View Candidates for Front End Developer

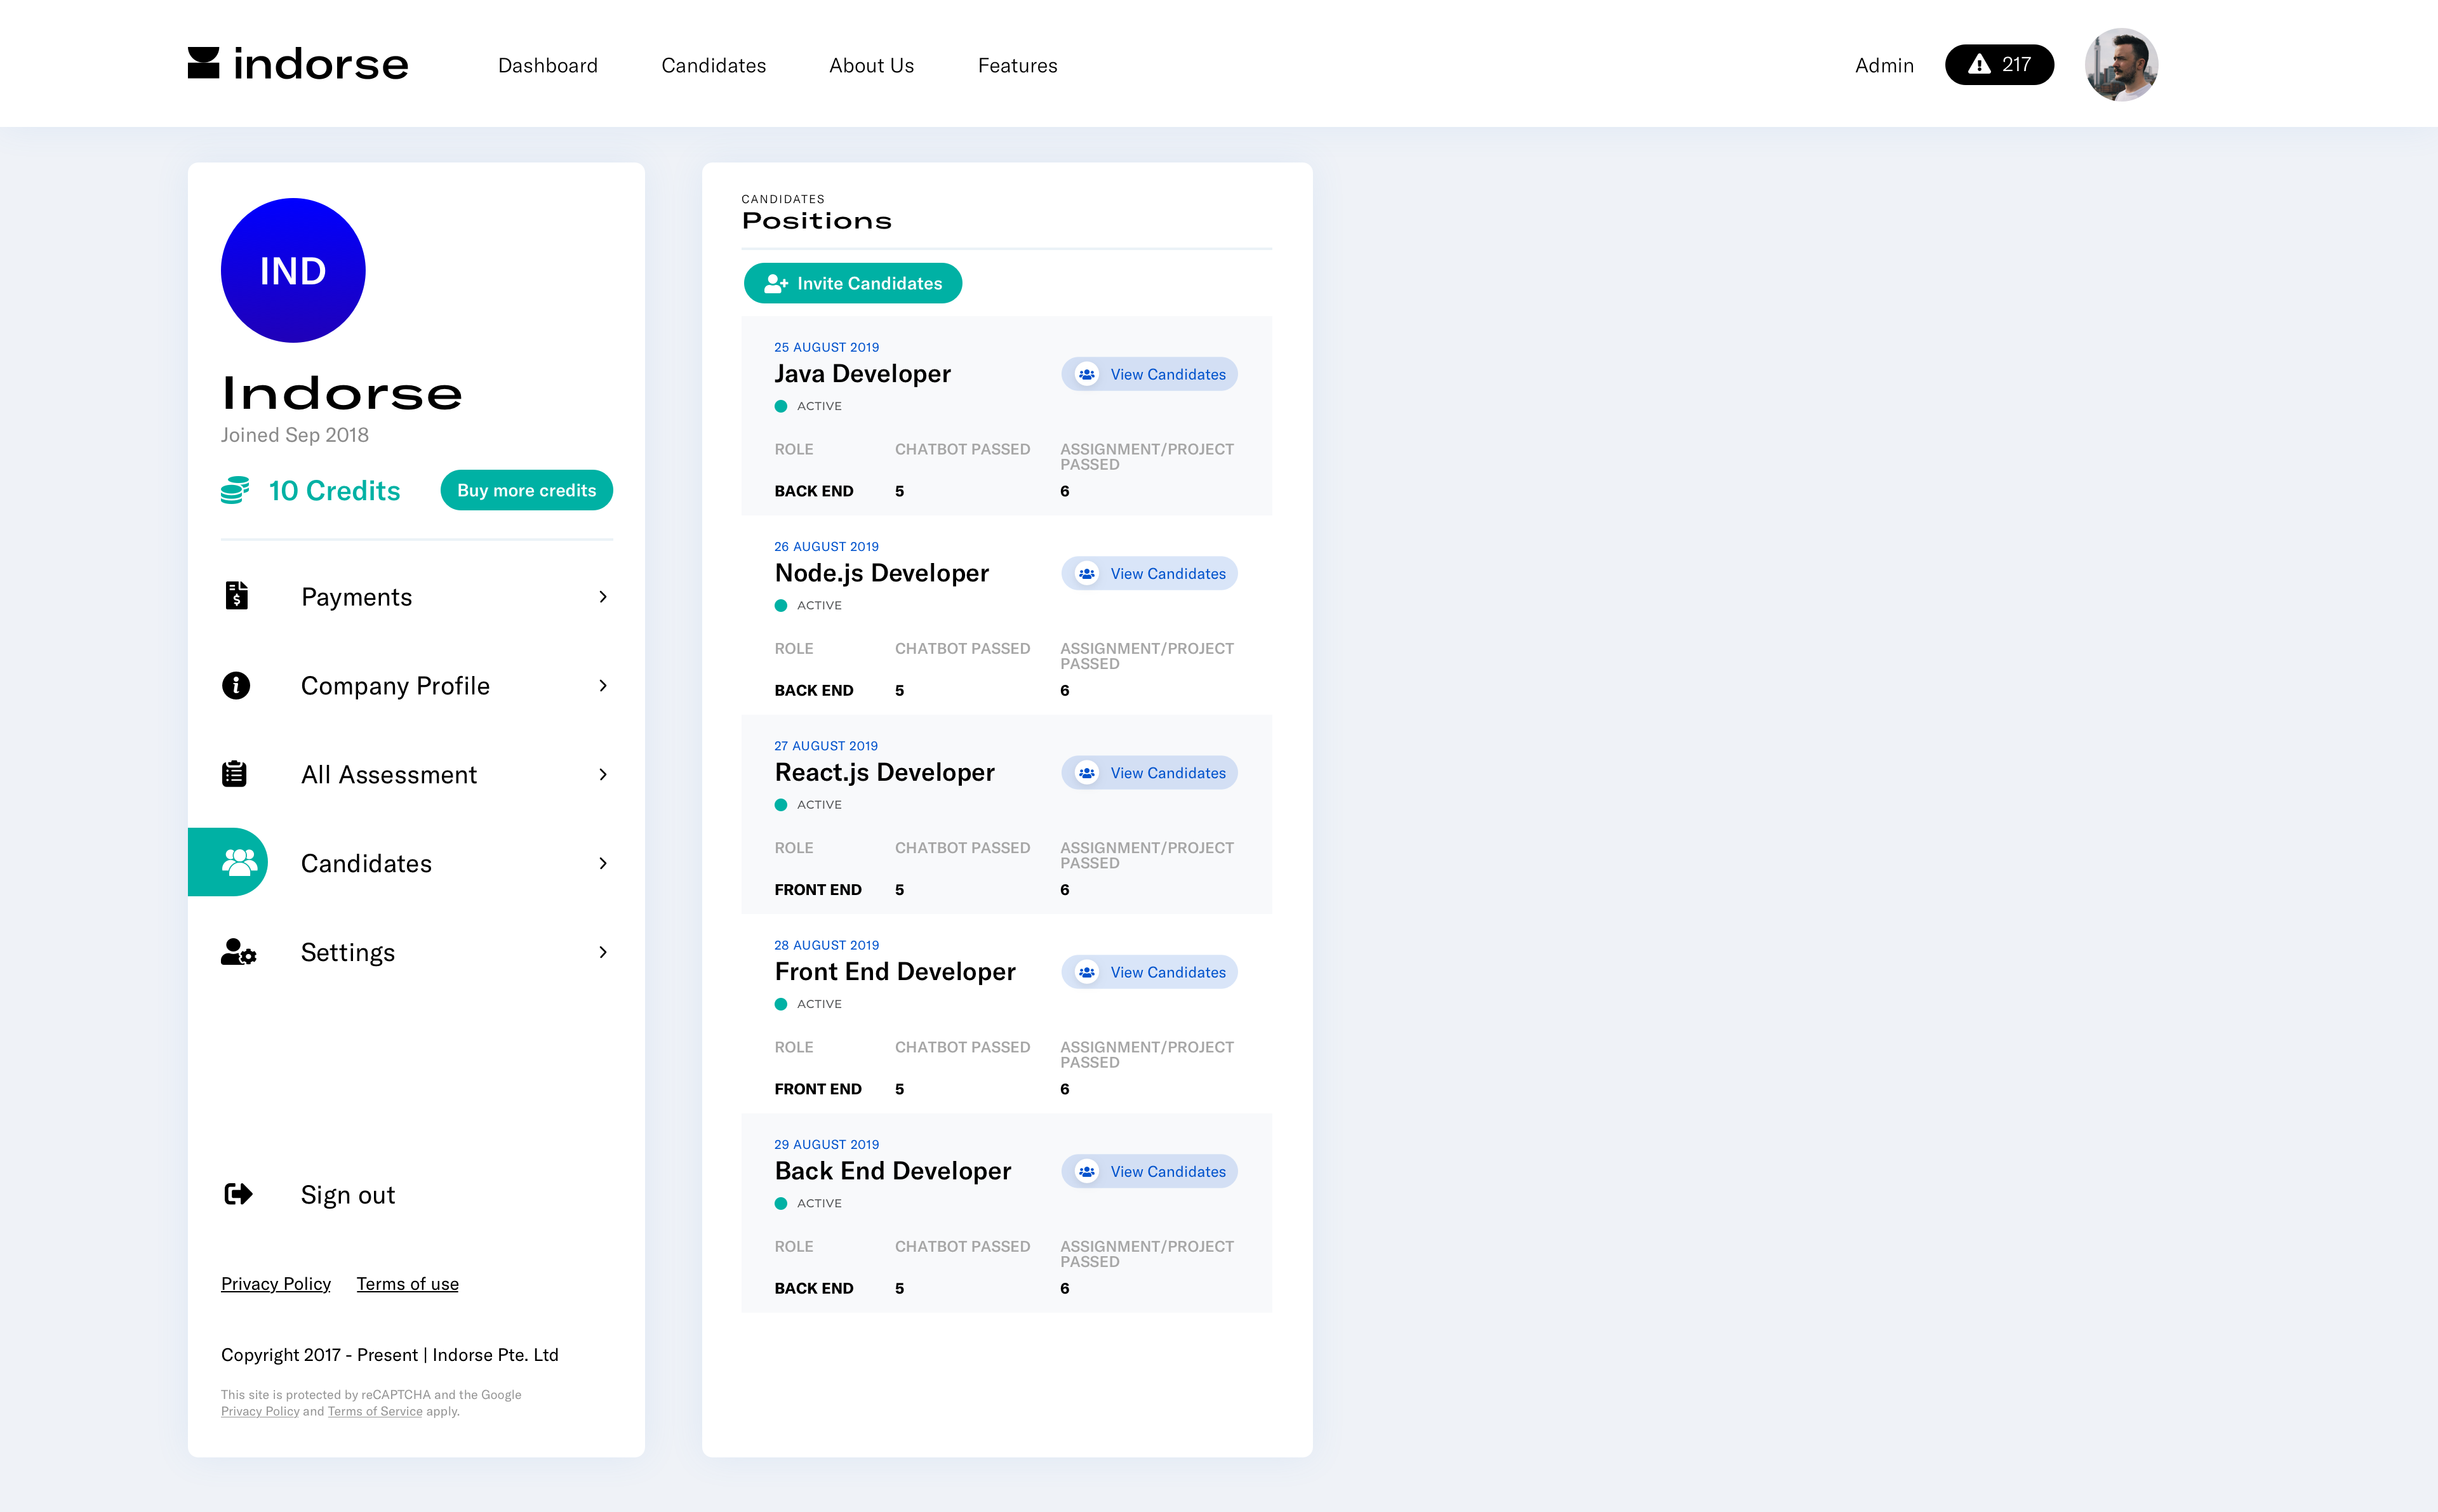point(1149,972)
